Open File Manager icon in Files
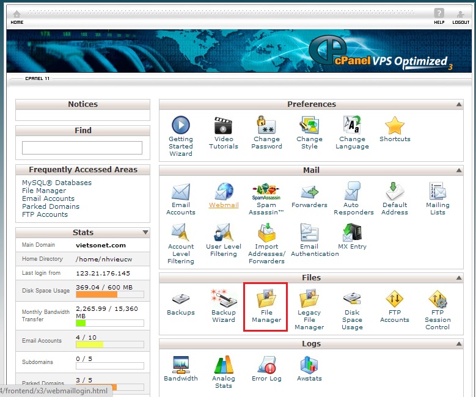Viewport: 476px width, 397px height. click(x=266, y=306)
